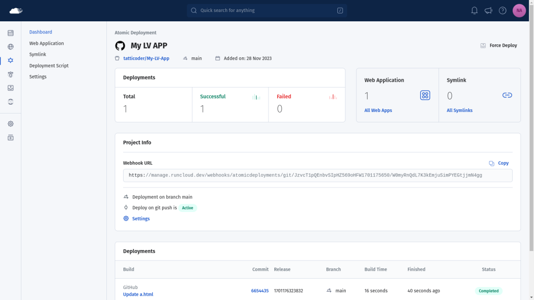Click the Symlink chain icon
The image size is (534, 300).
tap(507, 95)
